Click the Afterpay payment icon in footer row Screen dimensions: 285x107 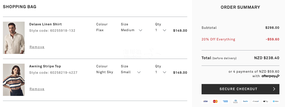[256, 101]
